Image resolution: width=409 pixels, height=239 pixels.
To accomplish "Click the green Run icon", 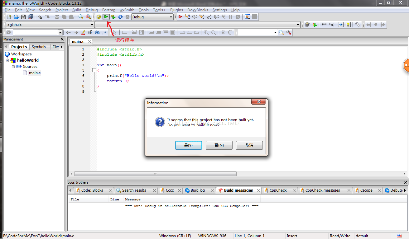I will (x=106, y=17).
